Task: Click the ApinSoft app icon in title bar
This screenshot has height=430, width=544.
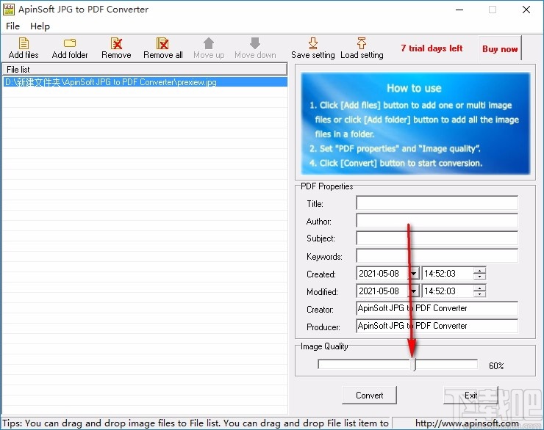Action: [x=9, y=10]
